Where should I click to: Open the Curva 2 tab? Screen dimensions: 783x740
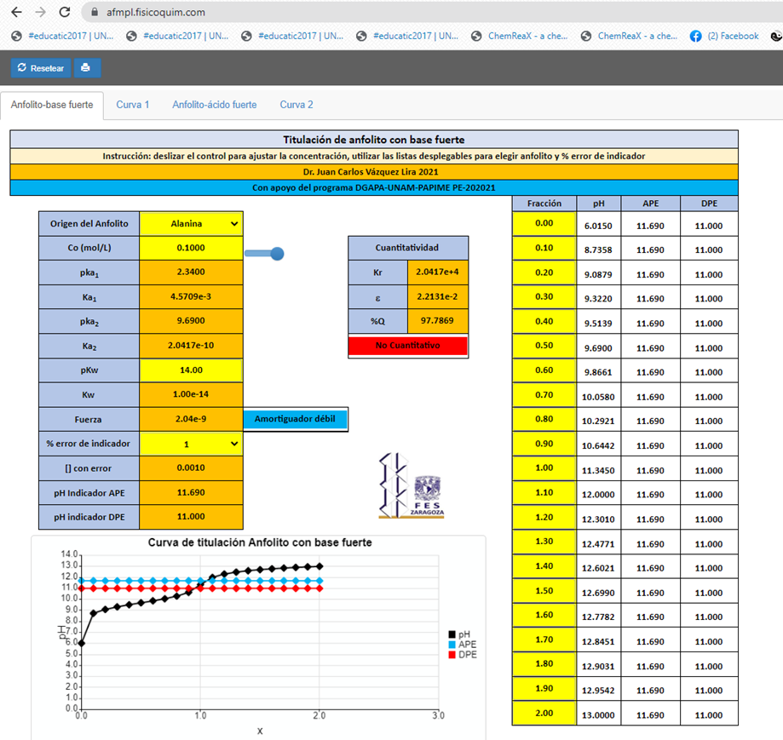click(x=297, y=105)
